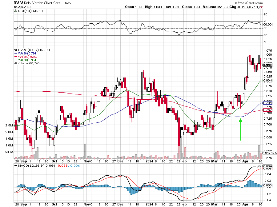Click the red down arrow after Chg
Image resolution: width=277 pixels, height=207 pixels.
(262, 7)
